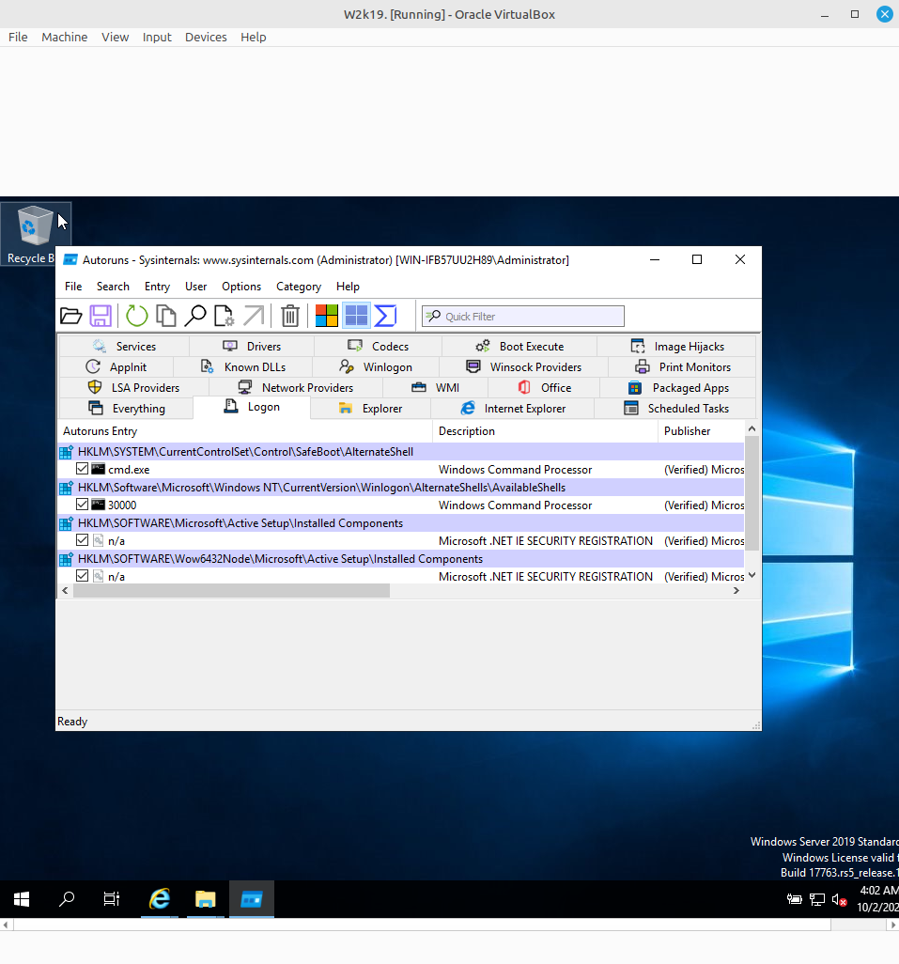Uncheck the n/a entry under Wow6432Node Active Setup

tap(83, 576)
